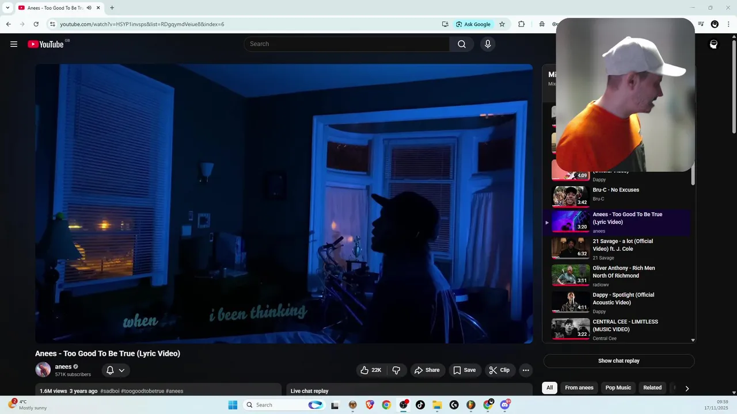Switch to the Anees YouTube browser tab

pos(55,8)
